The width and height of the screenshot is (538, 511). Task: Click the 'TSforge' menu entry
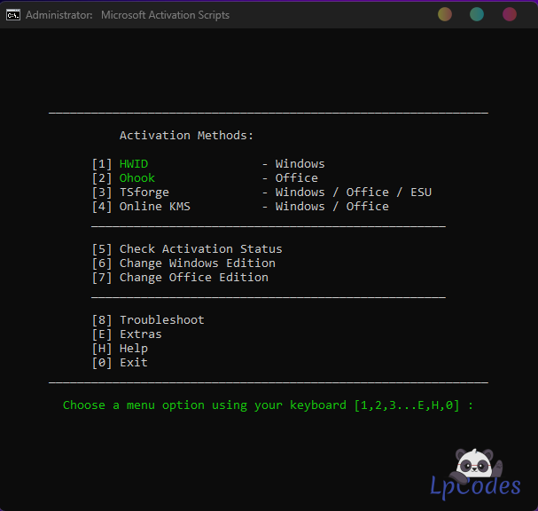(144, 193)
